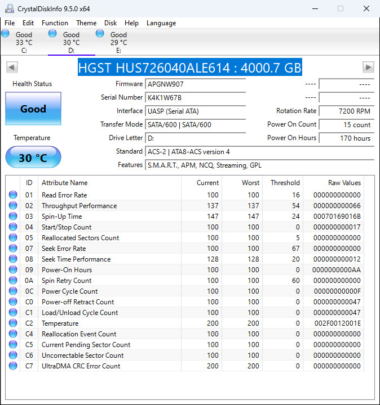This screenshot has width=380, height=405.
Task: Click status orb for Seek Time Performance
Action: pos(13,259)
